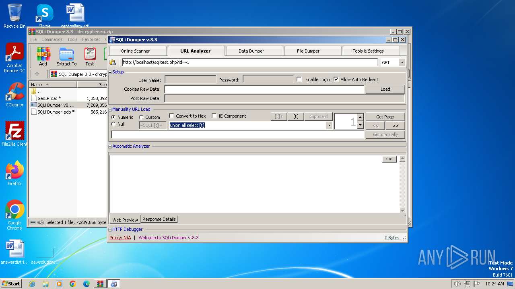Click the paste URL icon beside address field
515x289 pixels.
point(113,63)
